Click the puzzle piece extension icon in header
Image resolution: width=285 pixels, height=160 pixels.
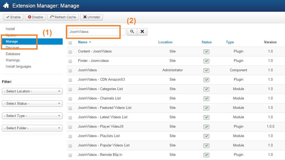point(6,6)
